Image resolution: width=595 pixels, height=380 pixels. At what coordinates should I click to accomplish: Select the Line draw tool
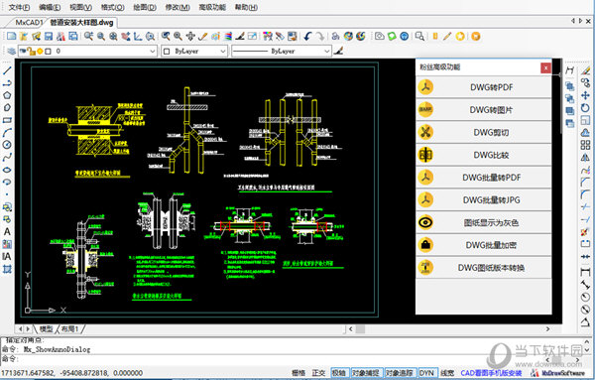pos(7,70)
